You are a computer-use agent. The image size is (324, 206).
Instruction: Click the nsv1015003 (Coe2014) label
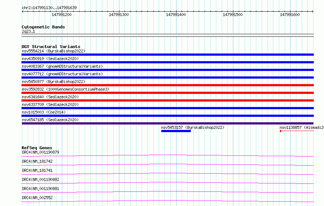44,112
